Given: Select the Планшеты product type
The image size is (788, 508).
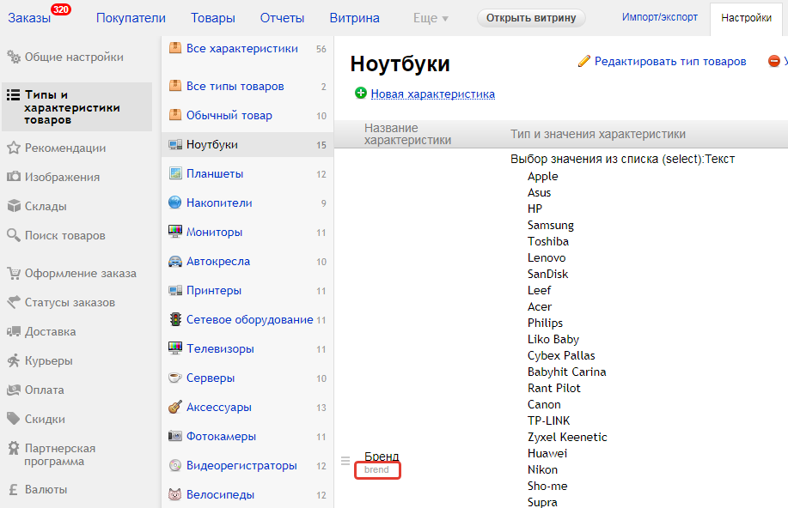Looking at the screenshot, I should [x=215, y=173].
